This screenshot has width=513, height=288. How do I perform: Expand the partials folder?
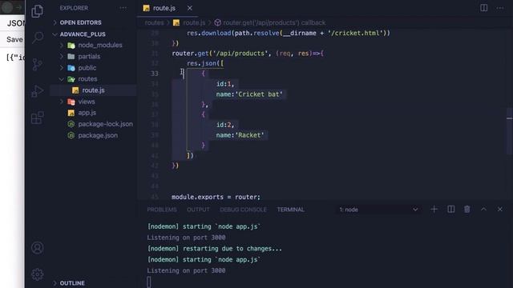89,57
